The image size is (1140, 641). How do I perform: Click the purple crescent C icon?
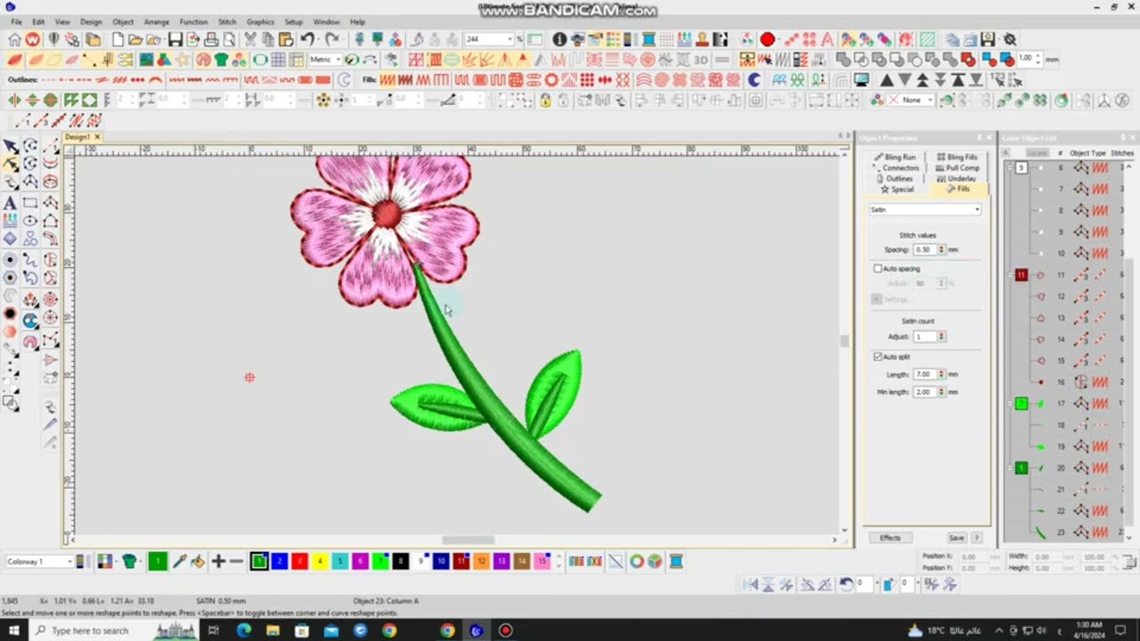[754, 80]
